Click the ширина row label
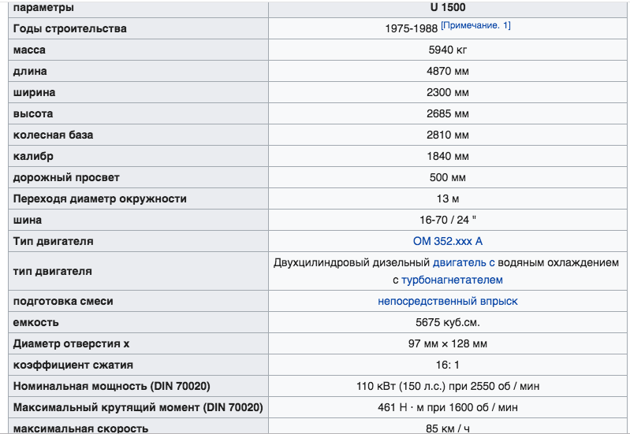This screenshot has width=630, height=434. point(34,92)
